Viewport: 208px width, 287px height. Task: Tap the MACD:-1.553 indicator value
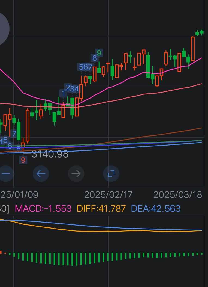43,208
